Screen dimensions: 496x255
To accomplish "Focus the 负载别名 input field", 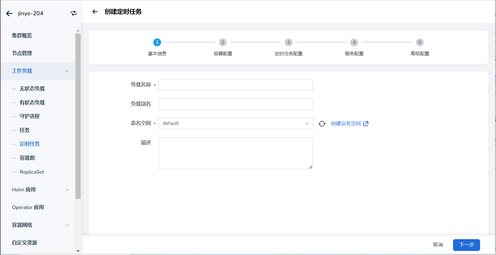I will click(x=236, y=104).
